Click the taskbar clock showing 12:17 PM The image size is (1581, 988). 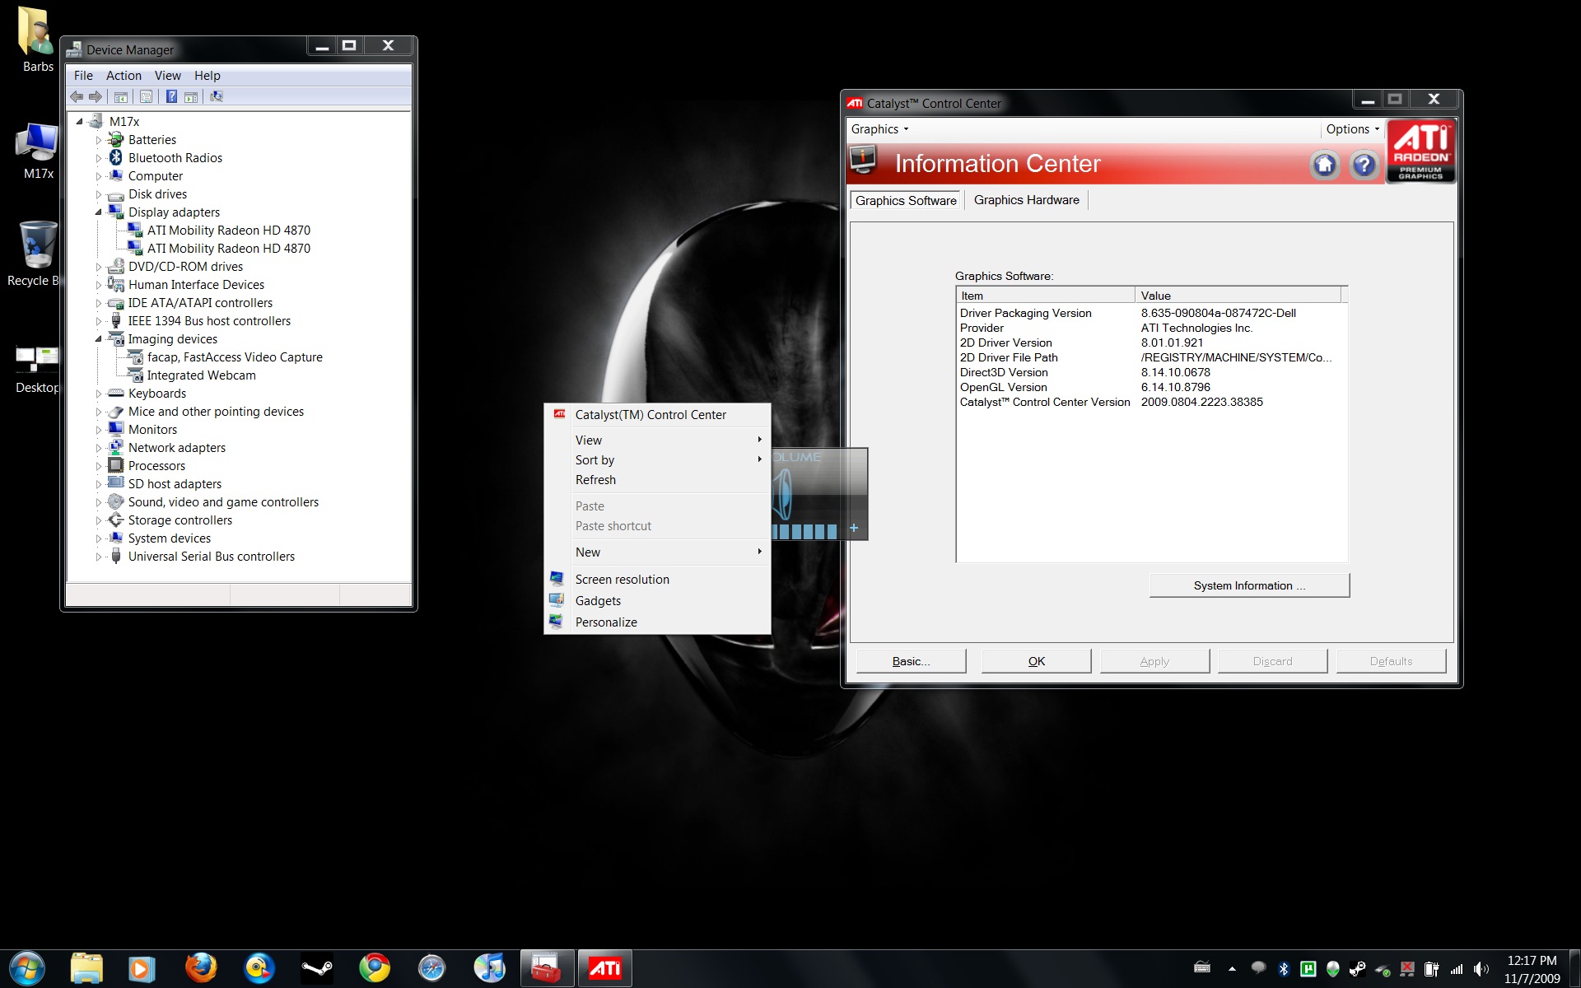1532,969
